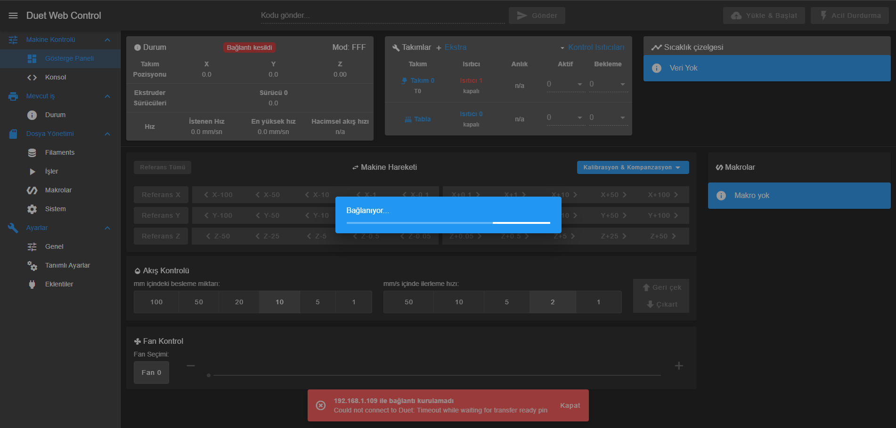Click the Dosya Yönetimi SD card icon
This screenshot has height=428, width=896.
pos(13,134)
